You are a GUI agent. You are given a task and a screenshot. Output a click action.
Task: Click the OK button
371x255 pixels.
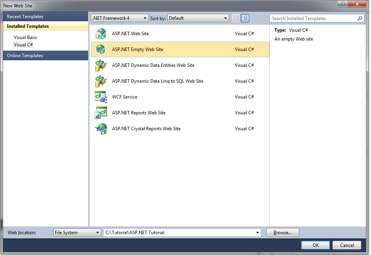[x=315, y=245]
